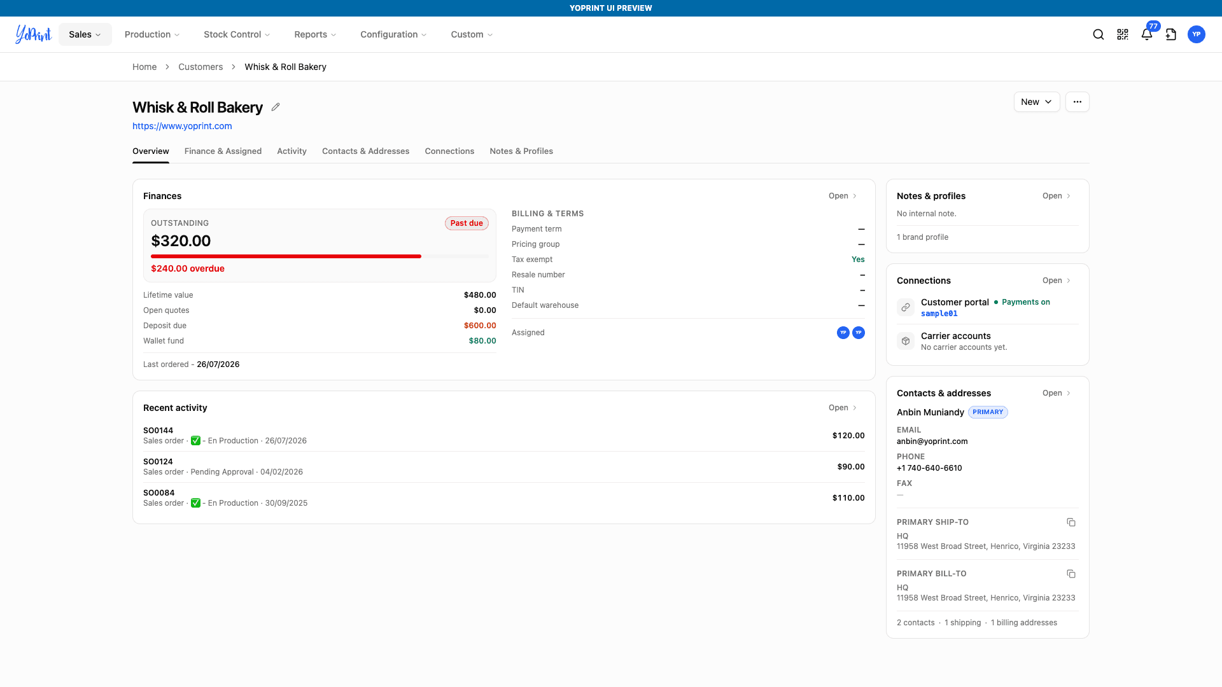Click the Whisk & Roll Bakery breadcrumb
The width and height of the screenshot is (1222, 687).
(285, 67)
